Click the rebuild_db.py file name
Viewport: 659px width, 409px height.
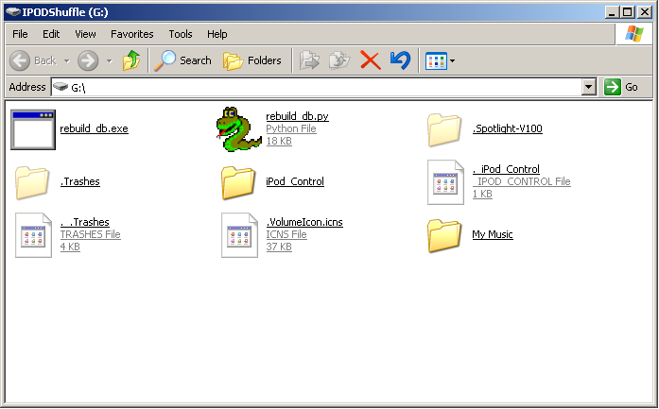[x=297, y=116]
